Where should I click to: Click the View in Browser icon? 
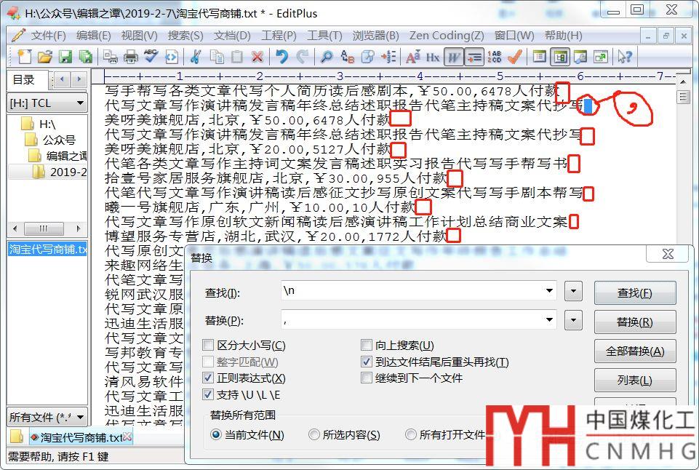coord(171,57)
